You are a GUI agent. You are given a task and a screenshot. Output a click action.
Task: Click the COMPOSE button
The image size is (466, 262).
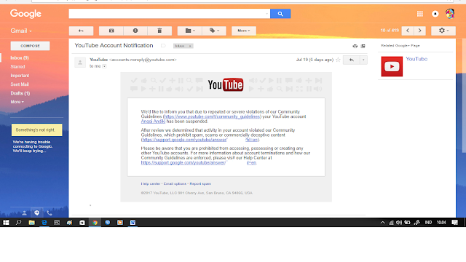click(x=31, y=46)
